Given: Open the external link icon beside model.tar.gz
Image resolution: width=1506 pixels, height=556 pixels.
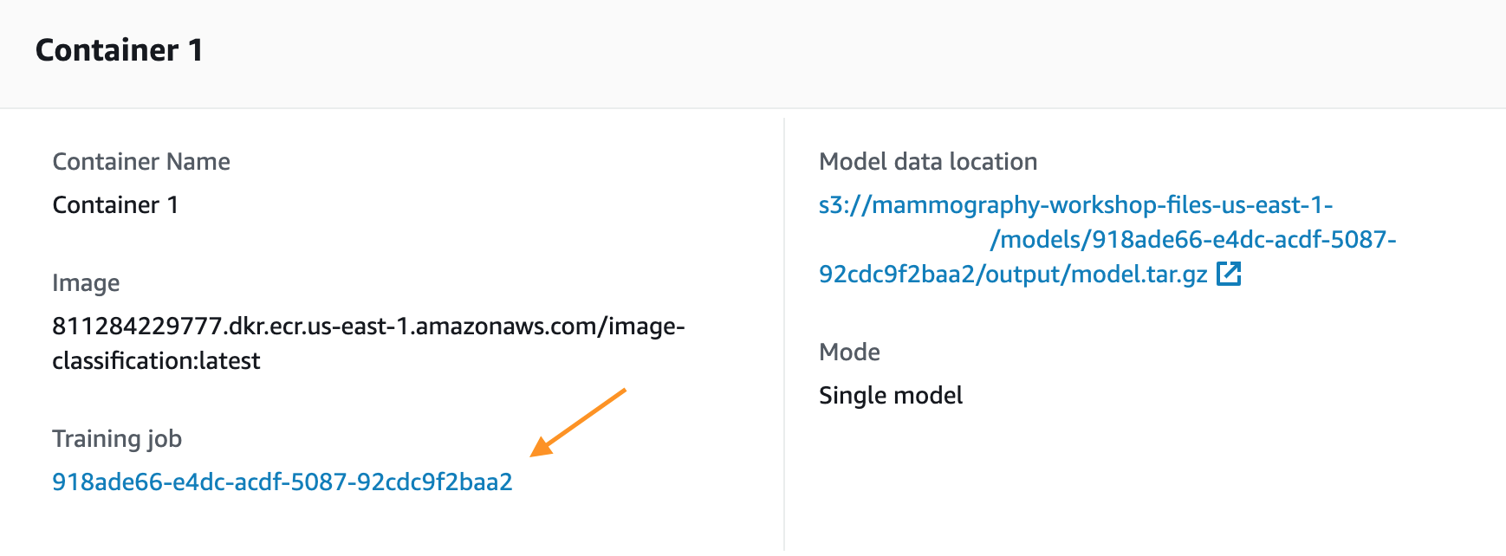Looking at the screenshot, I should tap(1229, 274).
